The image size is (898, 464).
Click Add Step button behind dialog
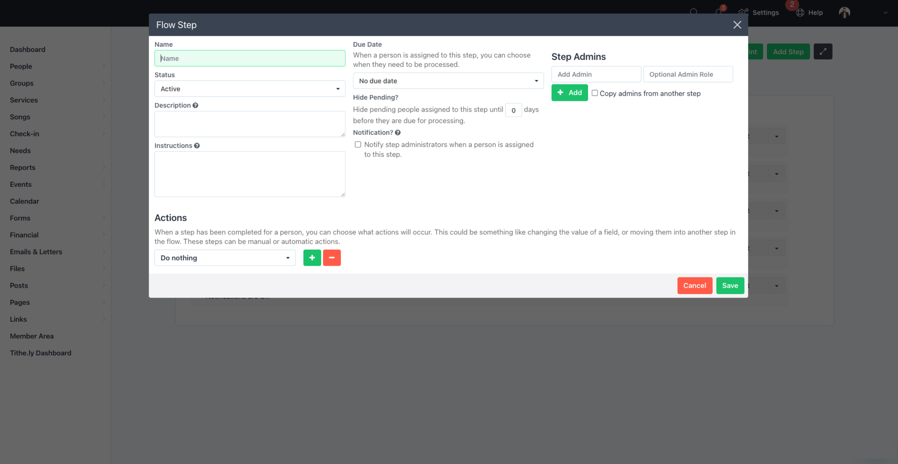tap(788, 52)
